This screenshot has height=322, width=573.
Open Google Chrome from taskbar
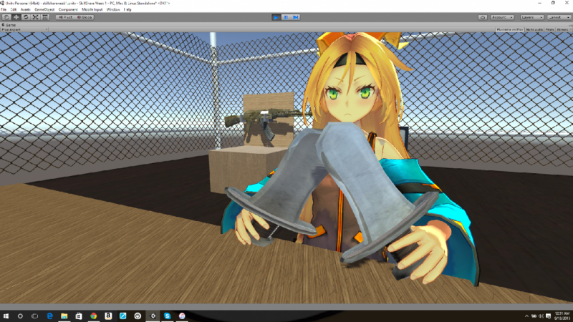coord(94,316)
